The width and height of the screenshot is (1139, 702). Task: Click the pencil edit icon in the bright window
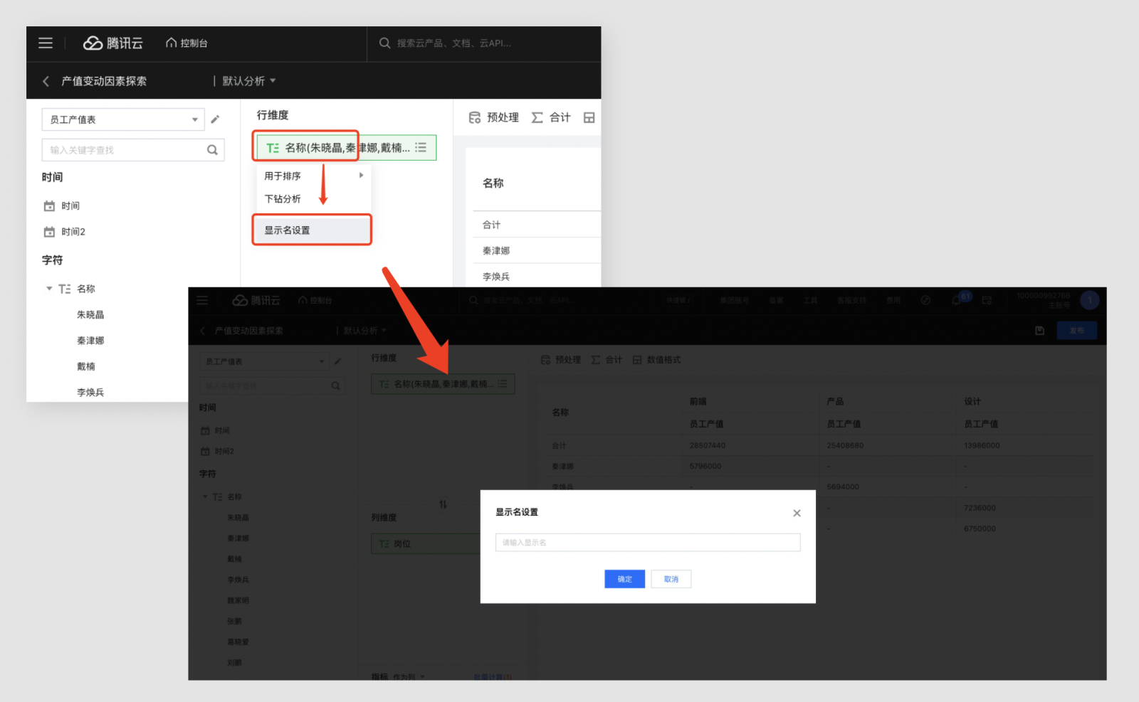(215, 119)
